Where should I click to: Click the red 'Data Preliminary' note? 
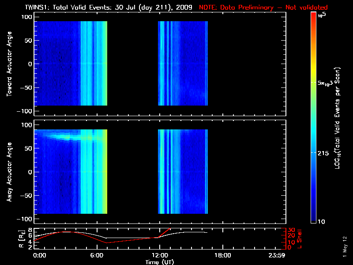263,8
